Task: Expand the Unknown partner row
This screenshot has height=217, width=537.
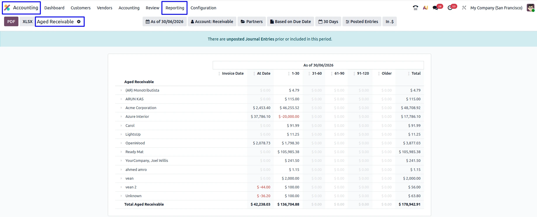Action: coord(121,196)
